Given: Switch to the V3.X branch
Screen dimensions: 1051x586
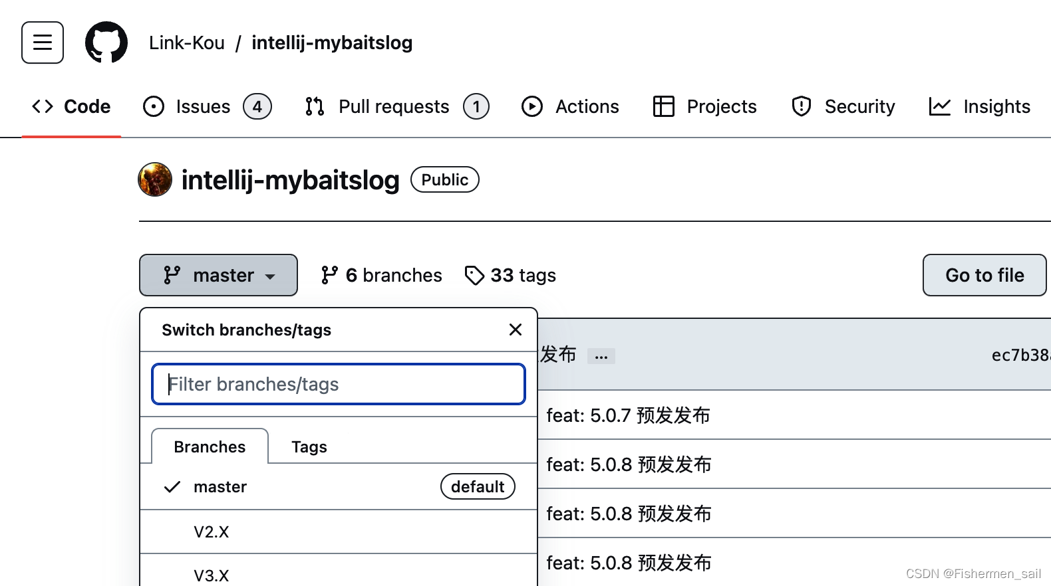Looking at the screenshot, I should (339, 571).
